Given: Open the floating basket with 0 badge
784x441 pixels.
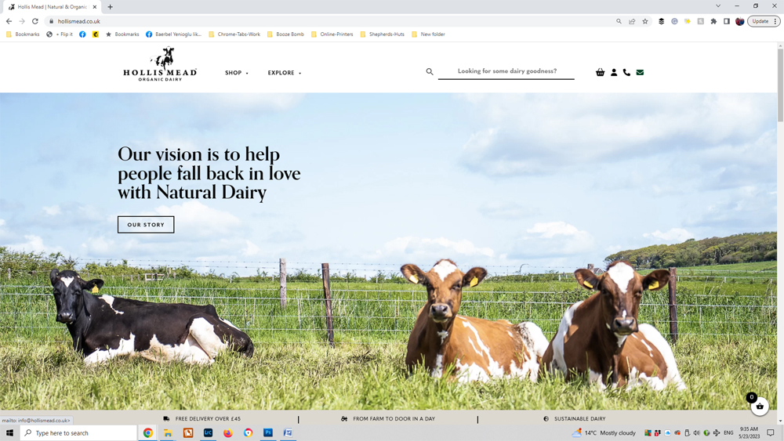Looking at the screenshot, I should pyautogui.click(x=760, y=406).
